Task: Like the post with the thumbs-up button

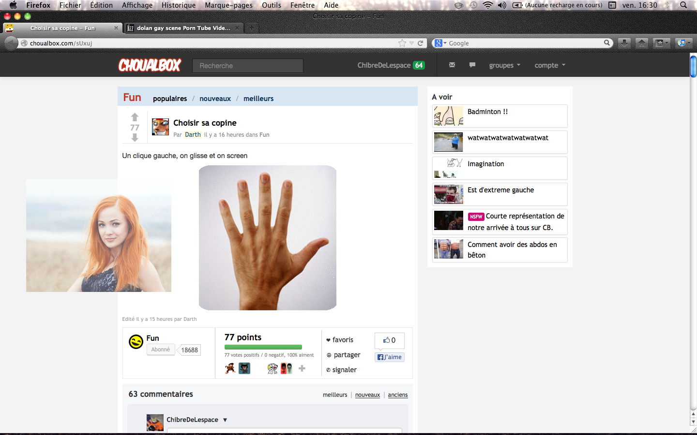Action: tap(389, 340)
